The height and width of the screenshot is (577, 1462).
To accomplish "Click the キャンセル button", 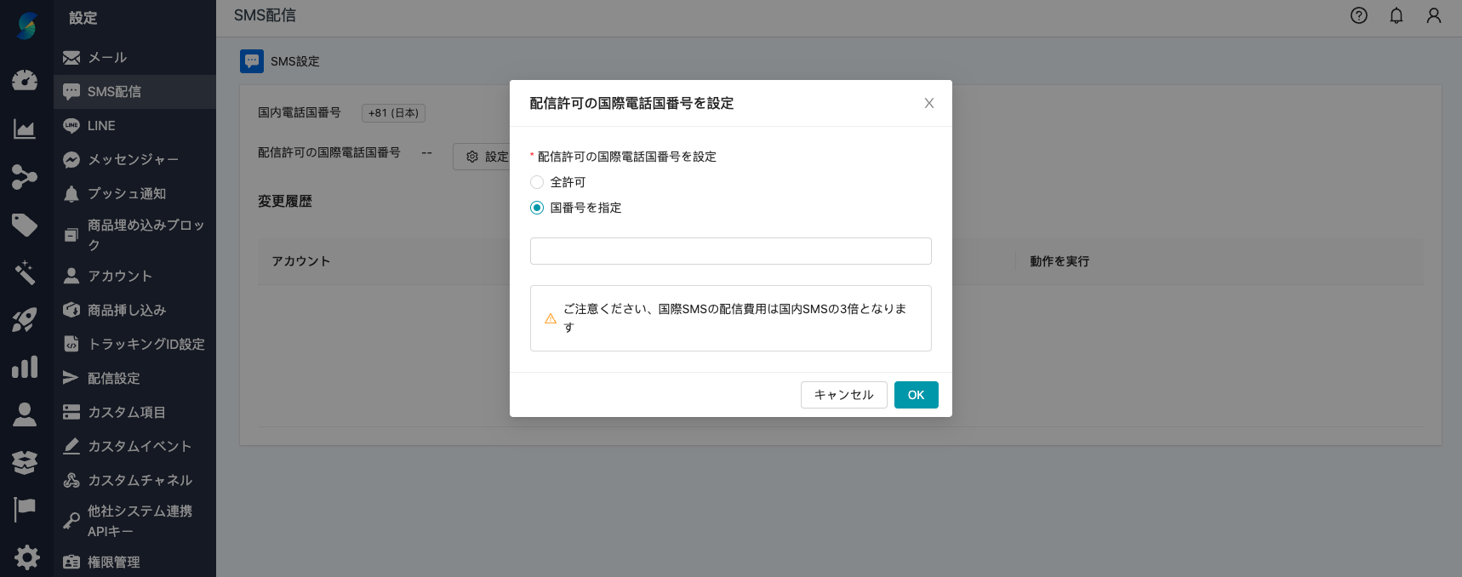I will [843, 395].
